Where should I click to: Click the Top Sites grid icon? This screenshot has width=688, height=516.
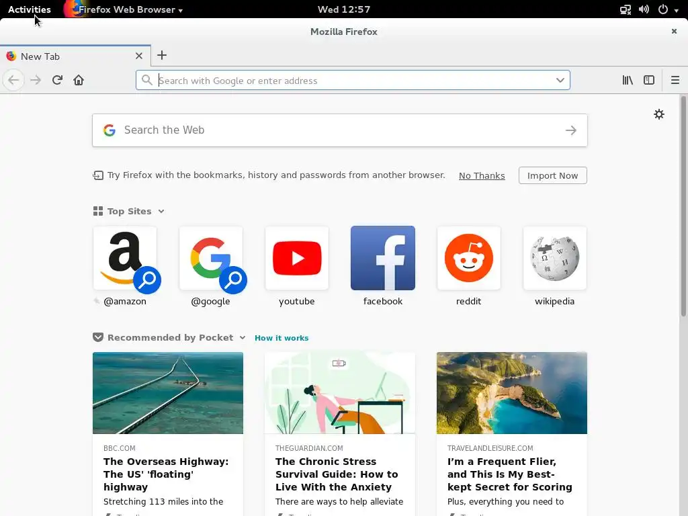tap(98, 212)
